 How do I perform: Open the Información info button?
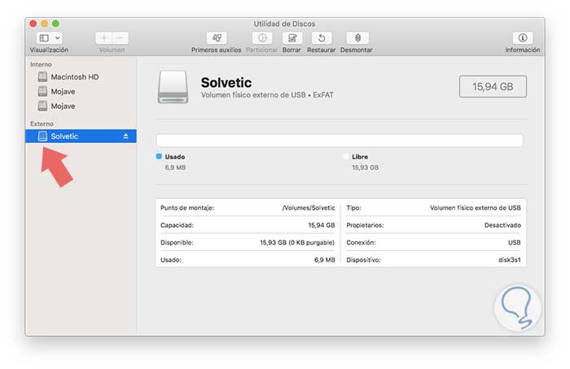[523, 38]
